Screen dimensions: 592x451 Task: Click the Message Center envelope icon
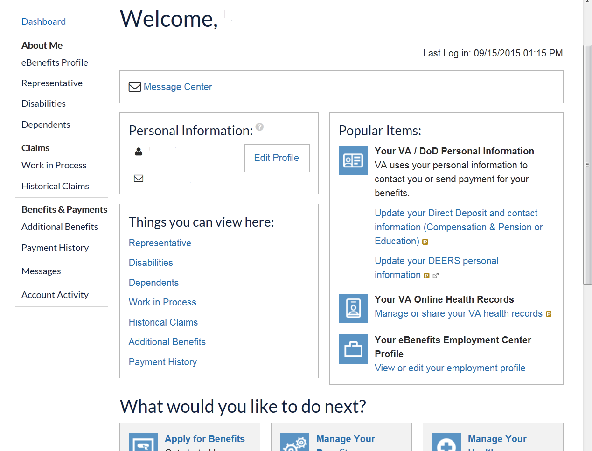pos(135,87)
